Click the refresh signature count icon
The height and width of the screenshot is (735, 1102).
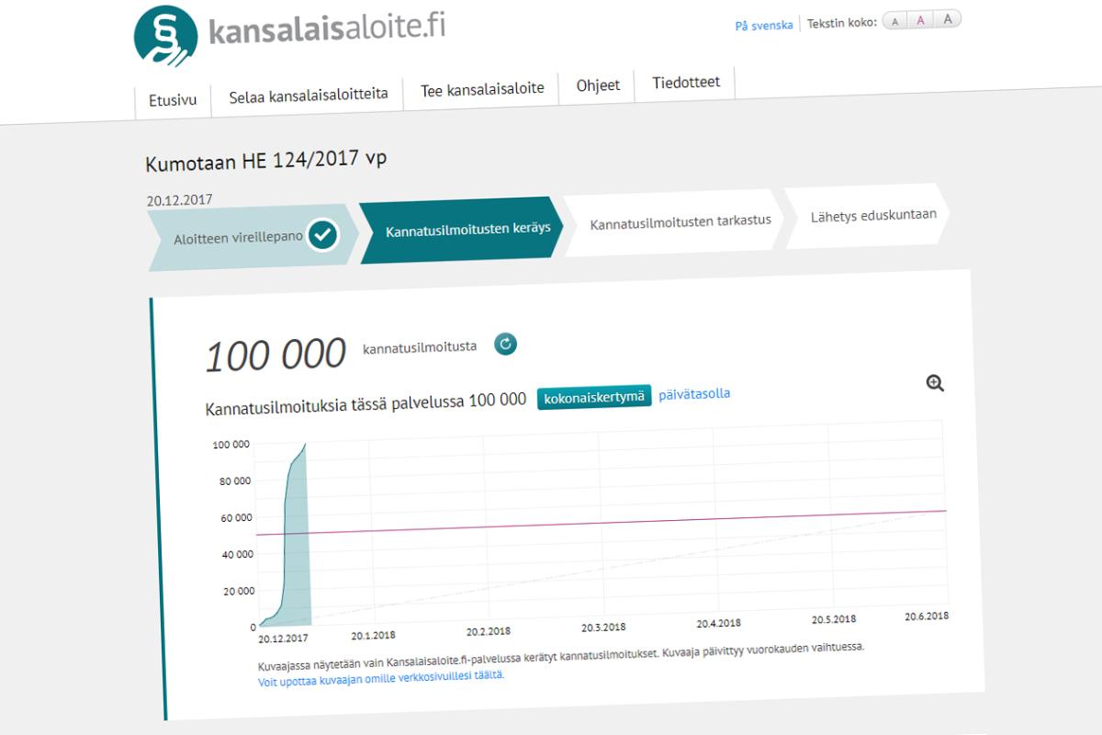(505, 344)
